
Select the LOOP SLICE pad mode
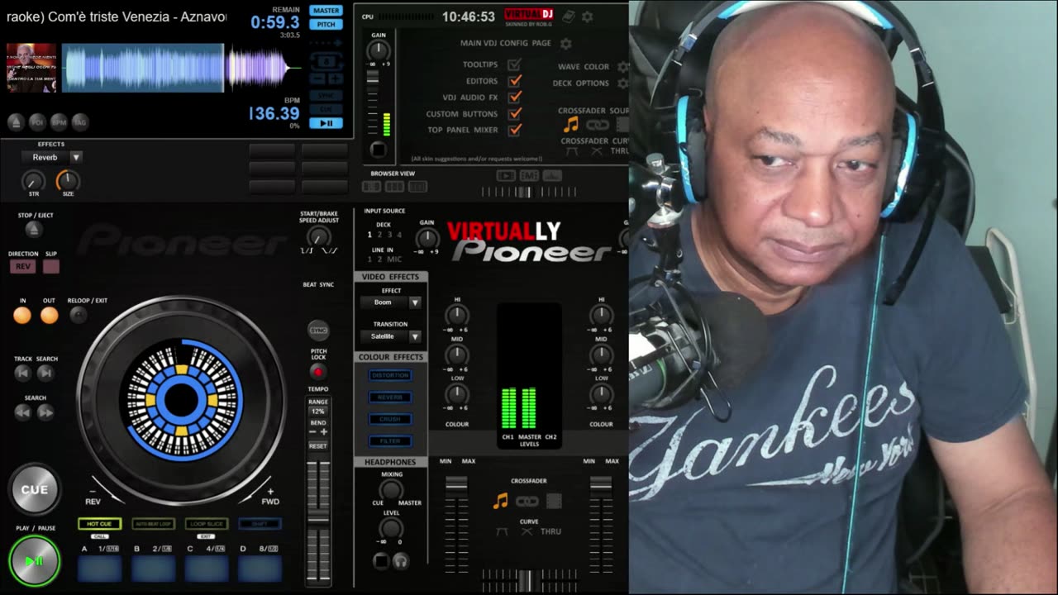coord(207,524)
